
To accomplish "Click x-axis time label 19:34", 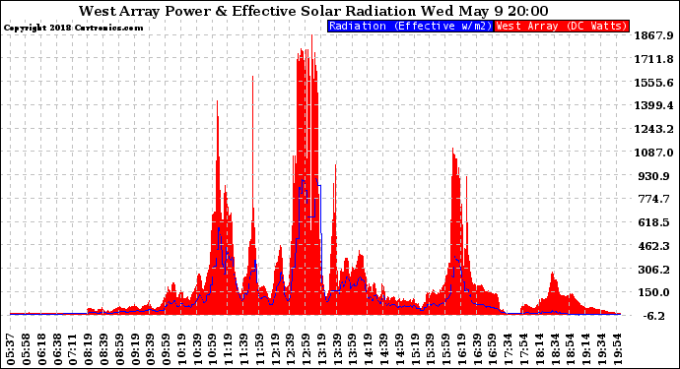I will click(x=602, y=349).
